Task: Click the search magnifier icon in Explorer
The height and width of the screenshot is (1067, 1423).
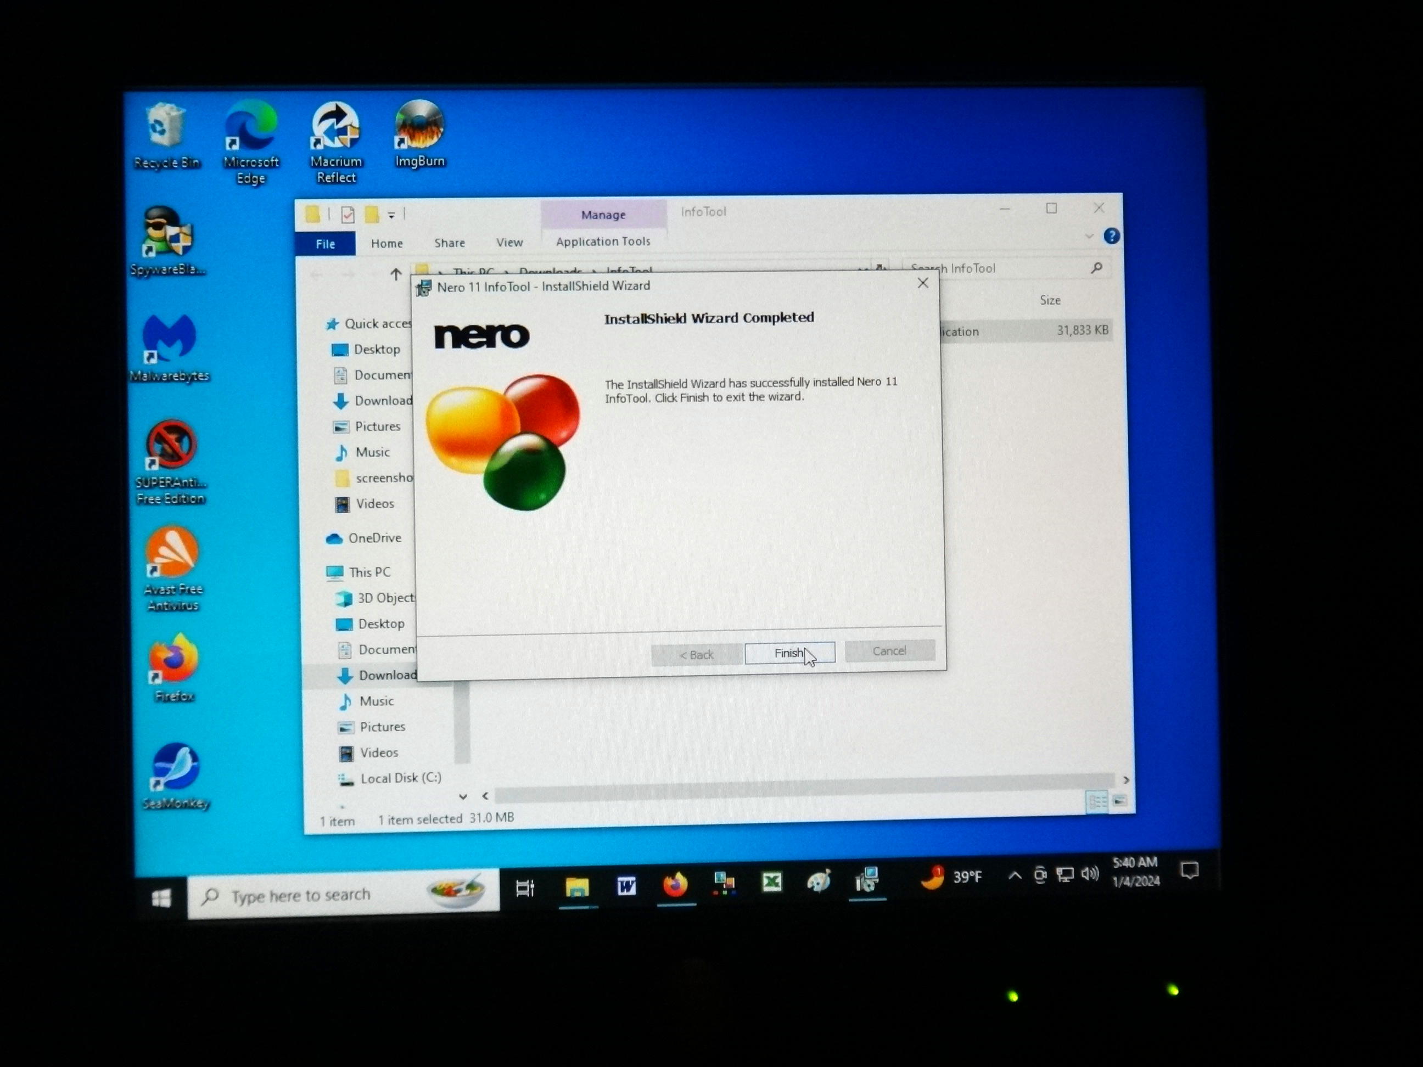Action: [1097, 267]
